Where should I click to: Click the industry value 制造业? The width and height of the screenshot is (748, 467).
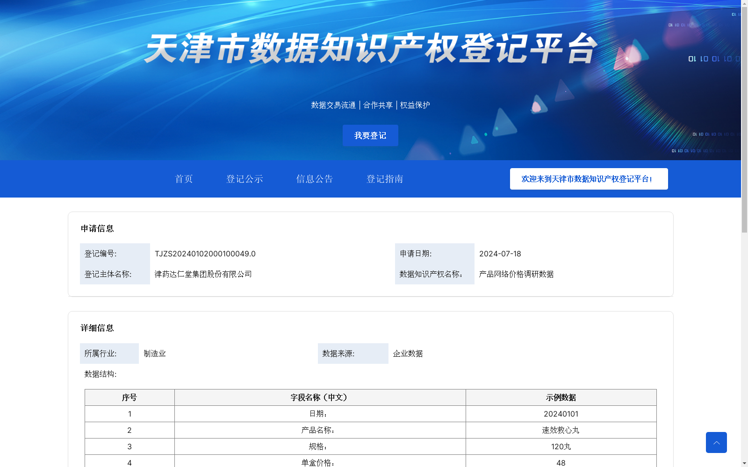click(x=155, y=354)
